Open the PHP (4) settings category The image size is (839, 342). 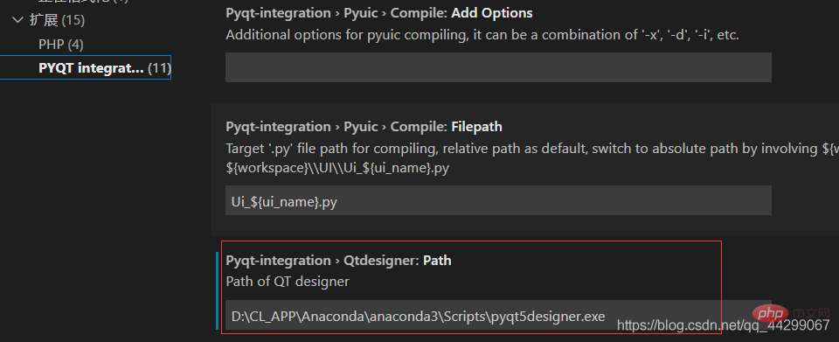61,45
